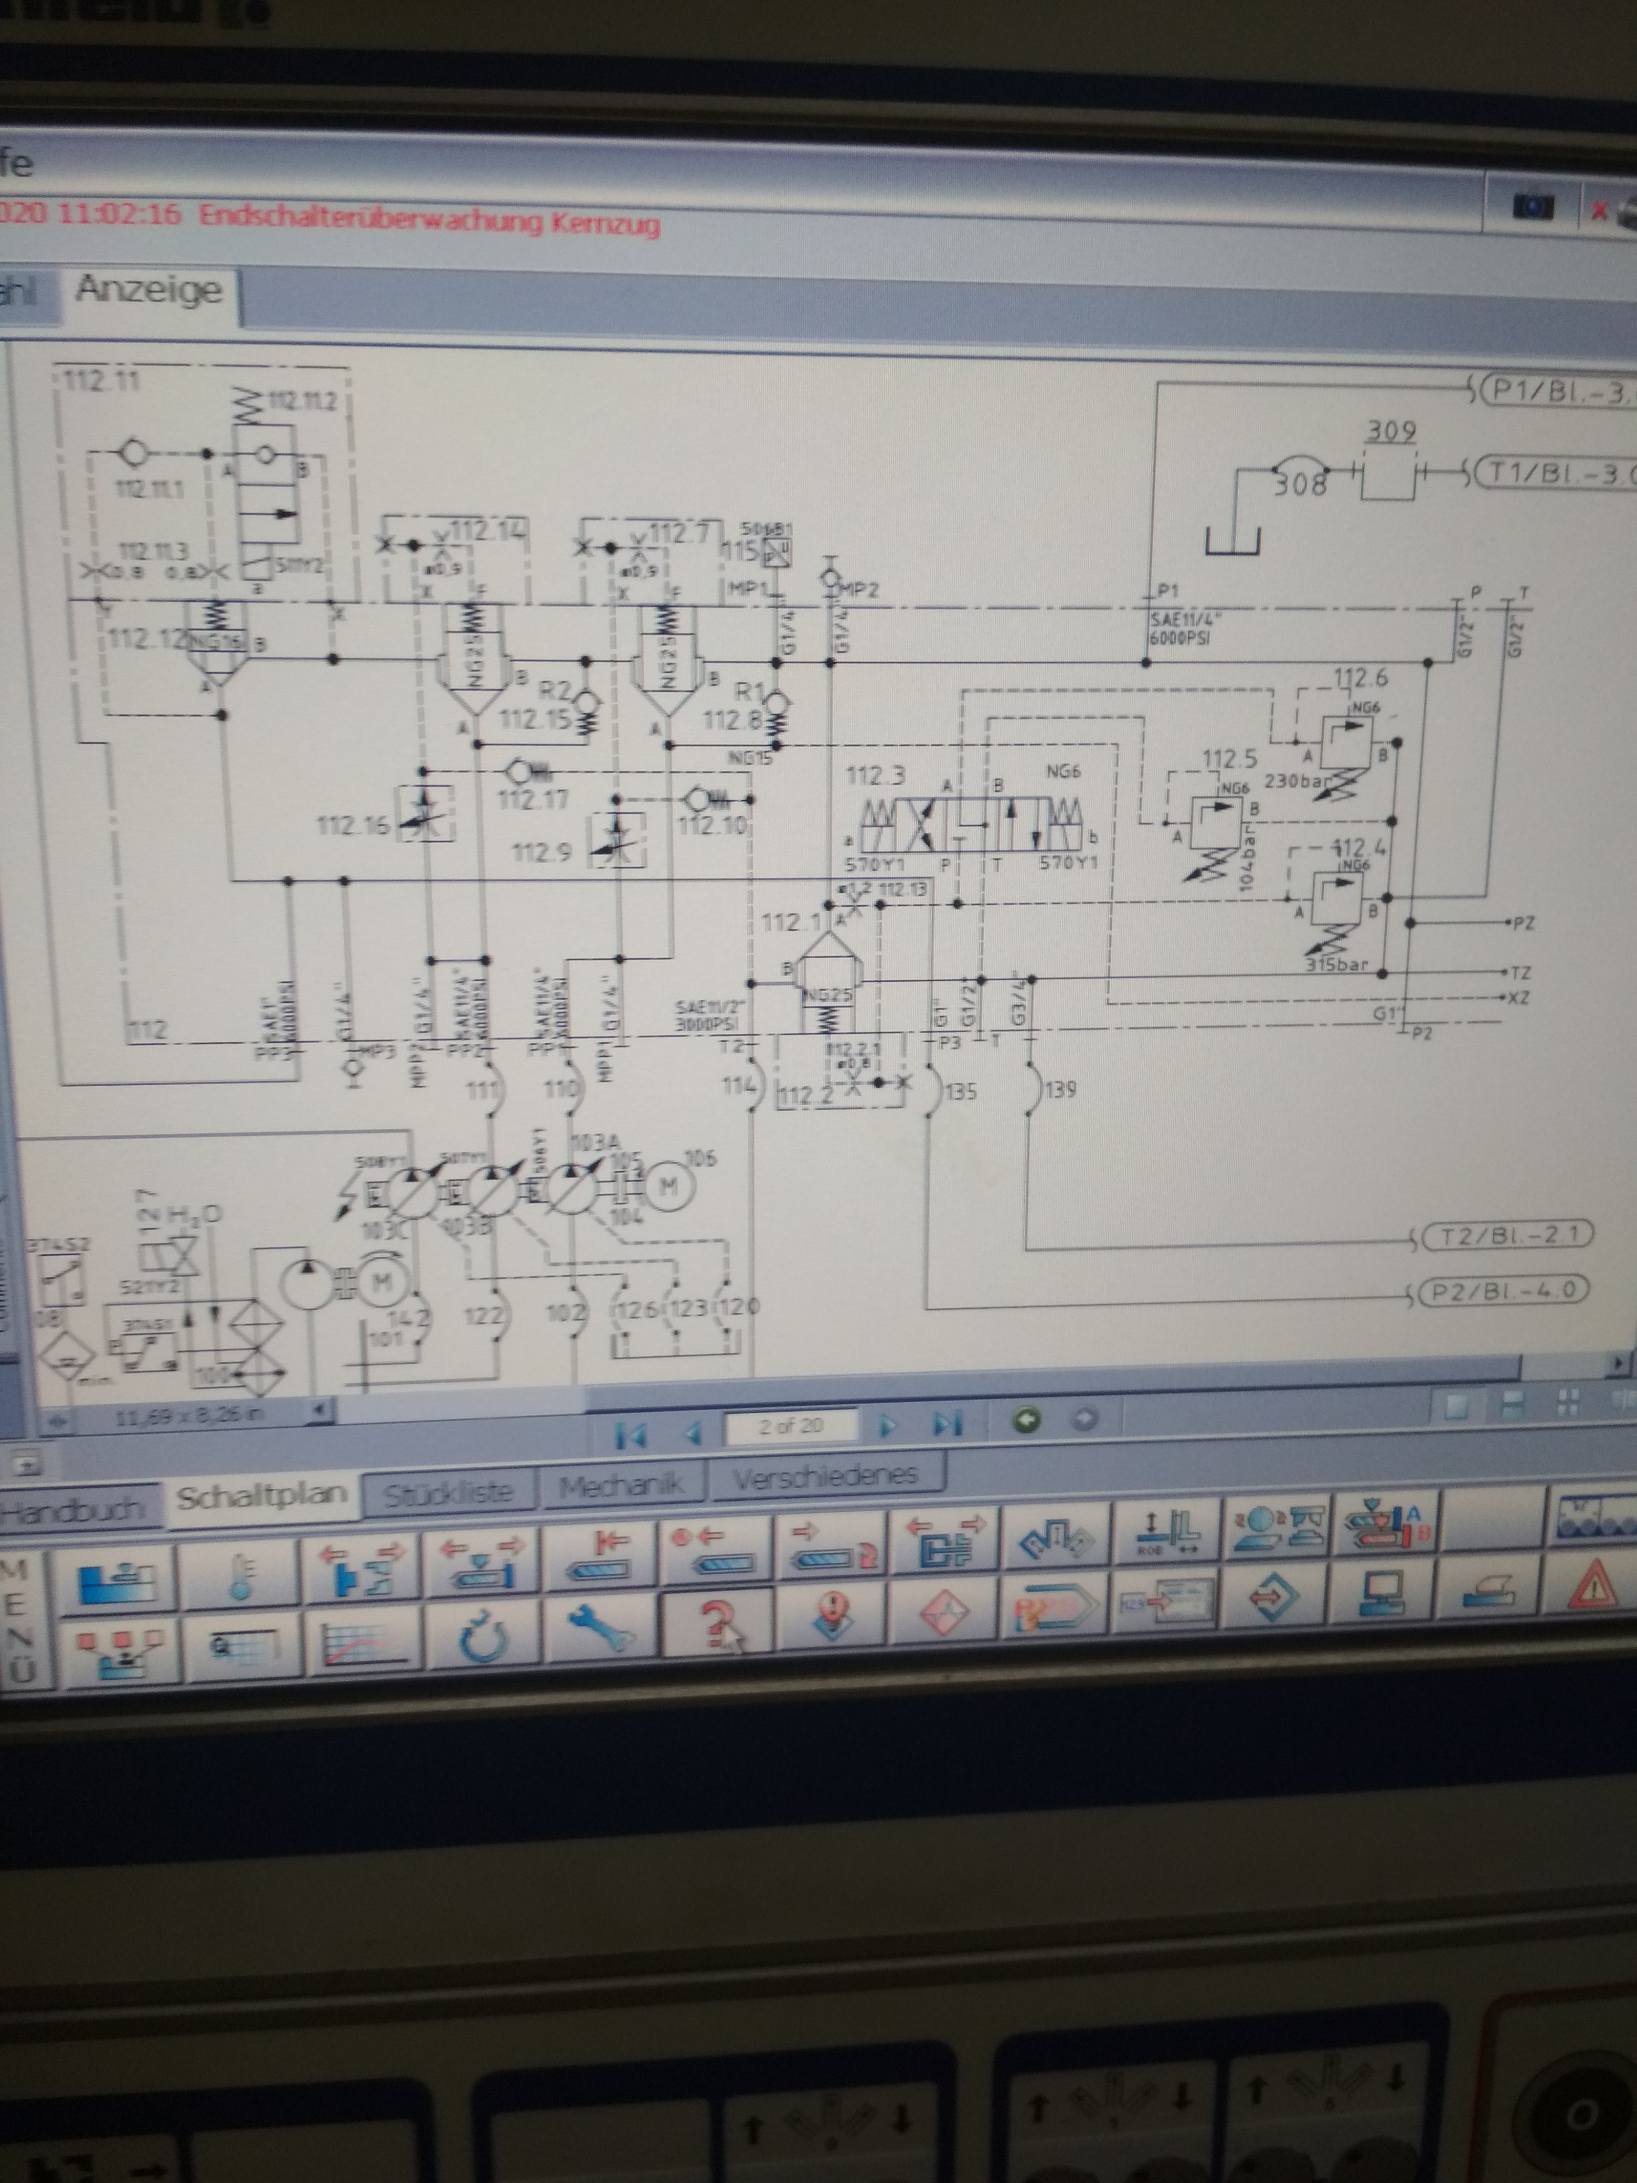Go to next page arrow
The image size is (1637, 2183).
click(887, 1424)
